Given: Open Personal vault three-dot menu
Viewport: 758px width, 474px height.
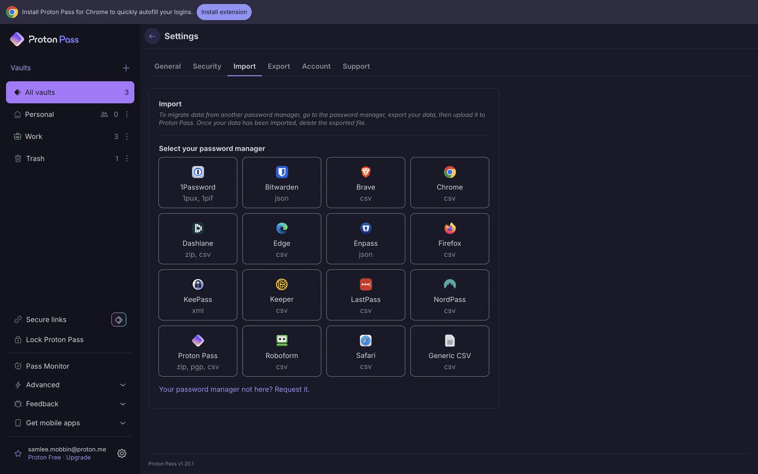Looking at the screenshot, I should 127,114.
